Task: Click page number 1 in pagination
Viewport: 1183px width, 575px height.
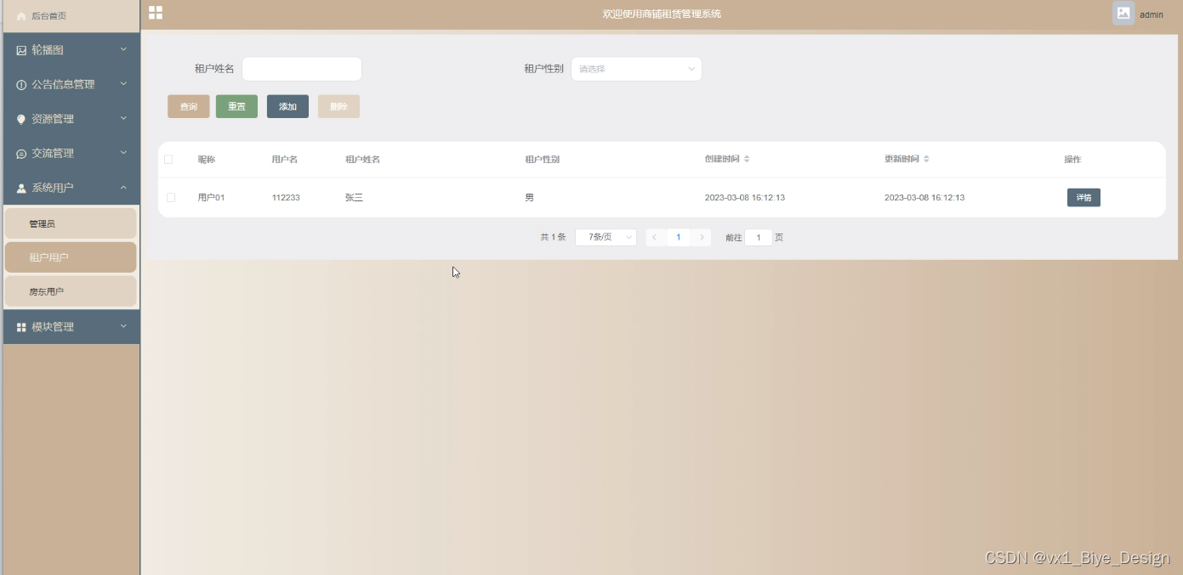Action: (678, 238)
